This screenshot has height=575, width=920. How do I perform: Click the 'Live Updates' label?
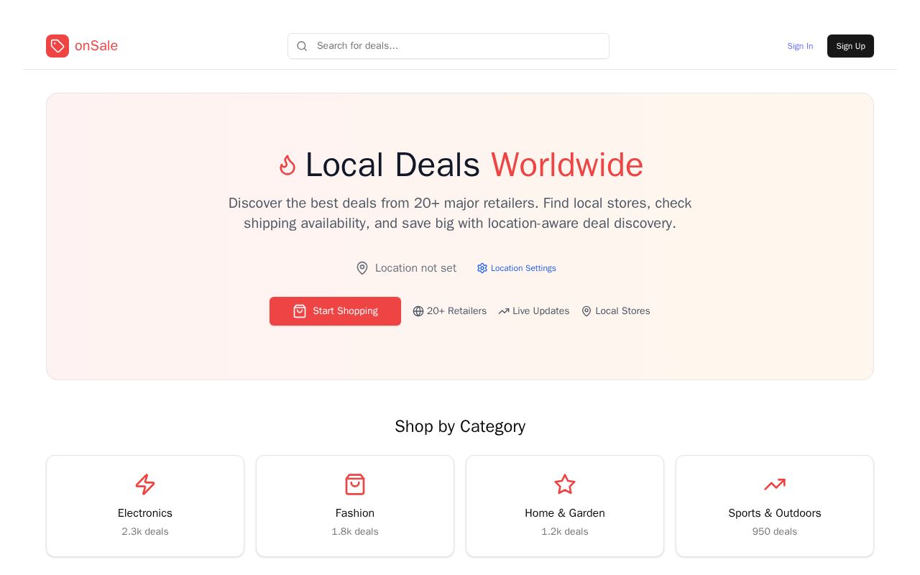(x=540, y=311)
